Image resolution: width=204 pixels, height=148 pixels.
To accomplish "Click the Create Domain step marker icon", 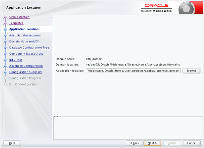I will click(x=5, y=17).
